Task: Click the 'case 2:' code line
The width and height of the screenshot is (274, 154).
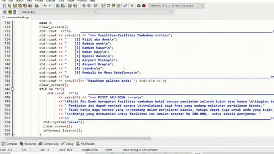Action: tap(46, 23)
